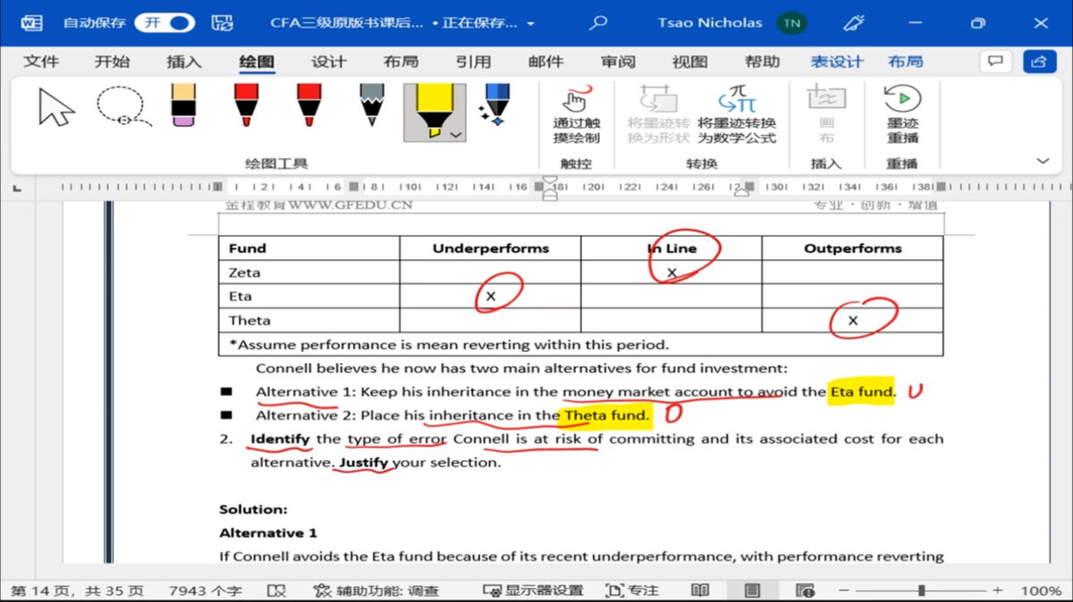1073x602 pixels.
Task: Select the arrow cursor selection tool
Action: [x=57, y=109]
